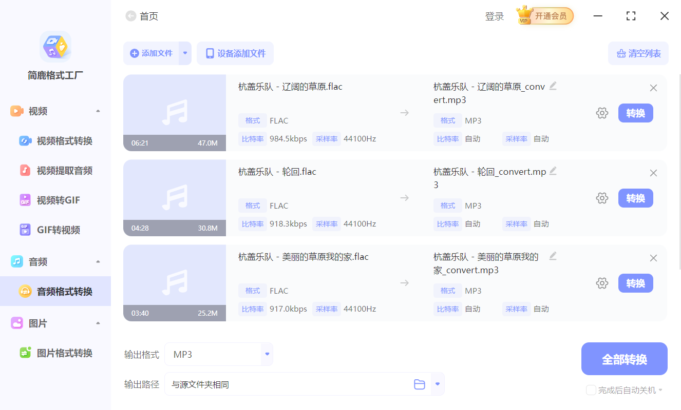Screen dimensions: 681x410
Task: Click the 图片 category icon
Action: click(x=17, y=323)
